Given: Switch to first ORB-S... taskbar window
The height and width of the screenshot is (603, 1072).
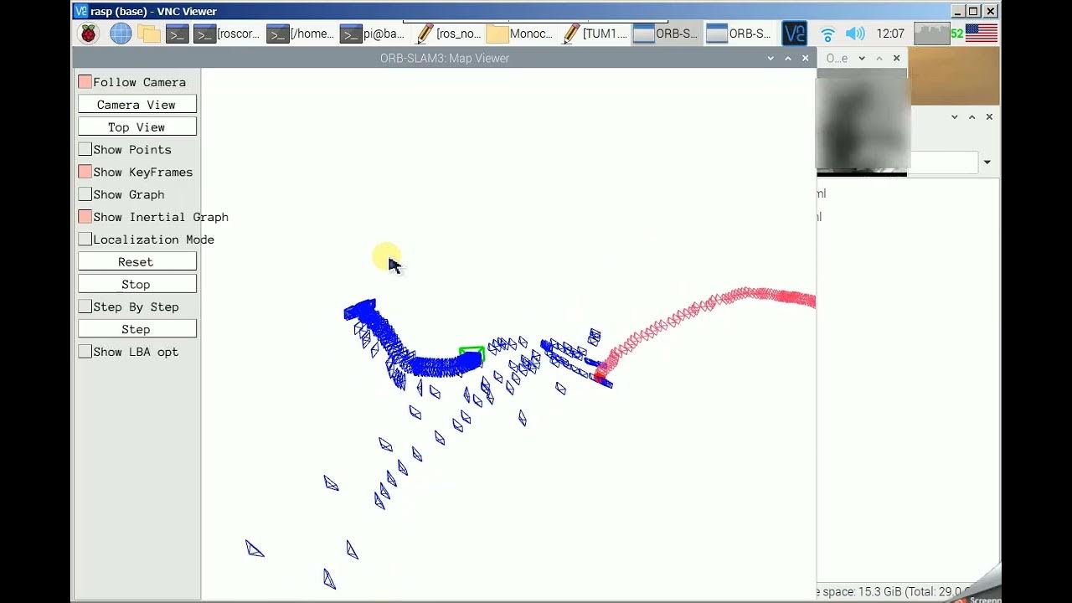Looking at the screenshot, I should [667, 33].
